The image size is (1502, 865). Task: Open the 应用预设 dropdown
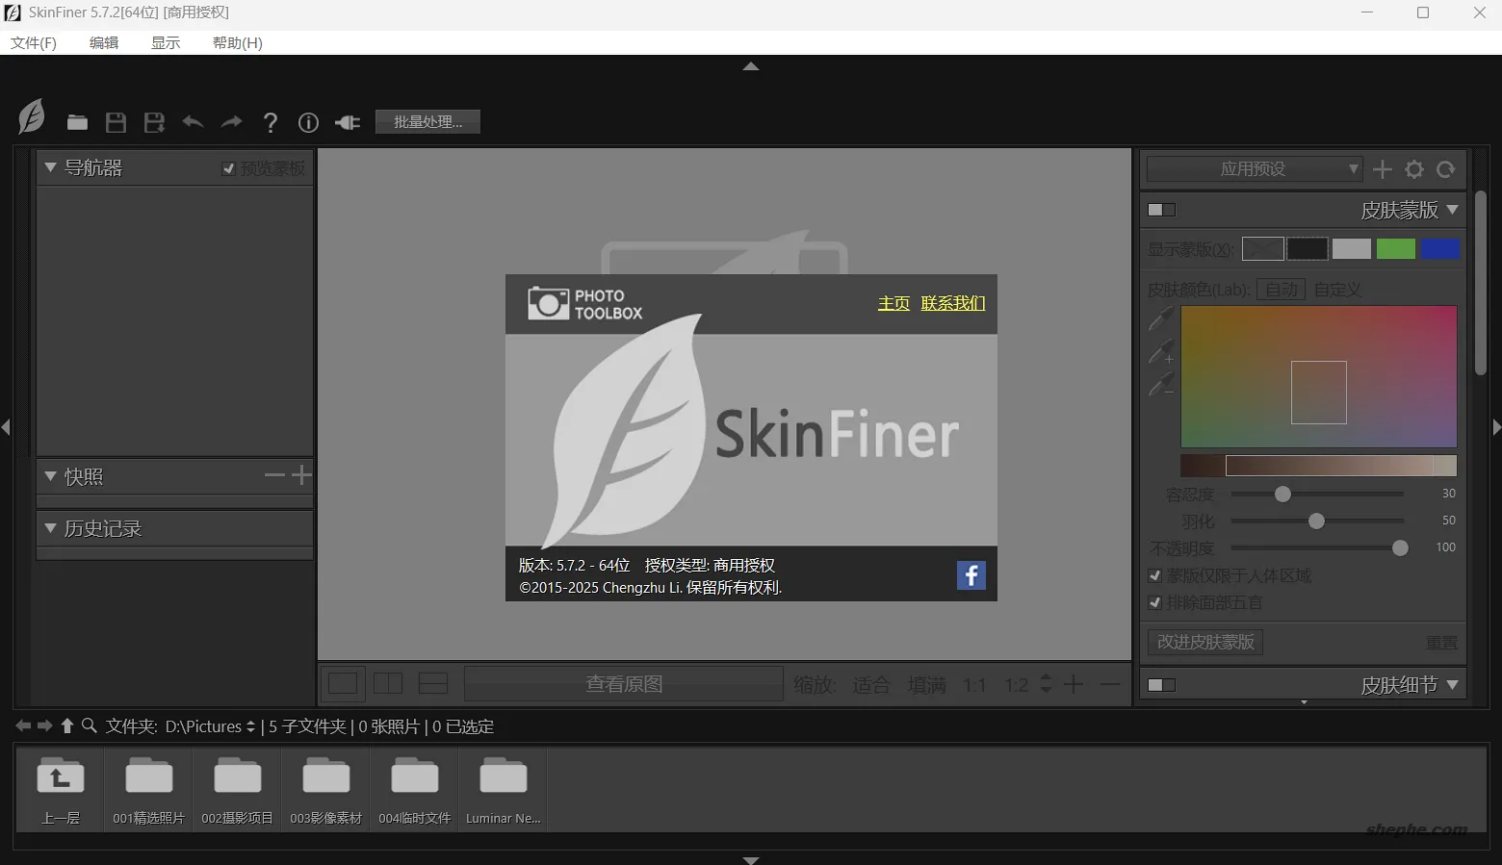[1252, 168]
